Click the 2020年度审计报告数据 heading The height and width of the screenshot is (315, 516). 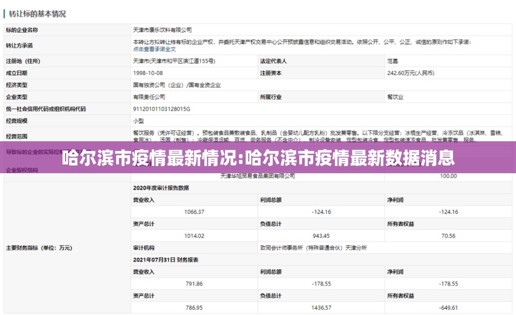tap(161, 188)
